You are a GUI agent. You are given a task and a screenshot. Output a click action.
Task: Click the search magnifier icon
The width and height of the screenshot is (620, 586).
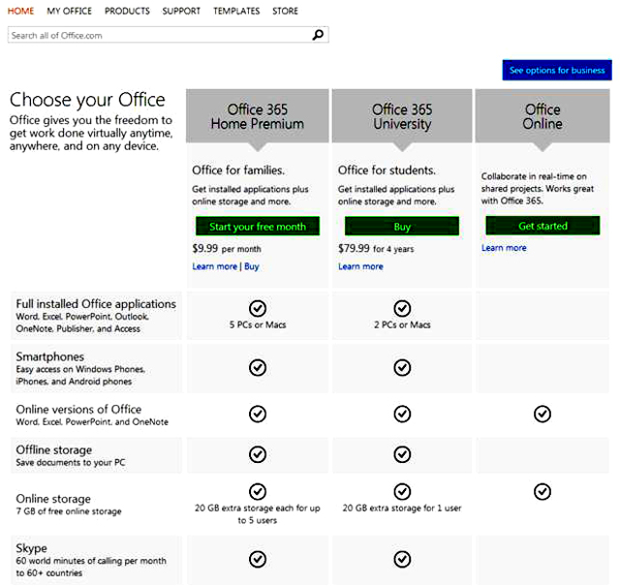(x=318, y=35)
